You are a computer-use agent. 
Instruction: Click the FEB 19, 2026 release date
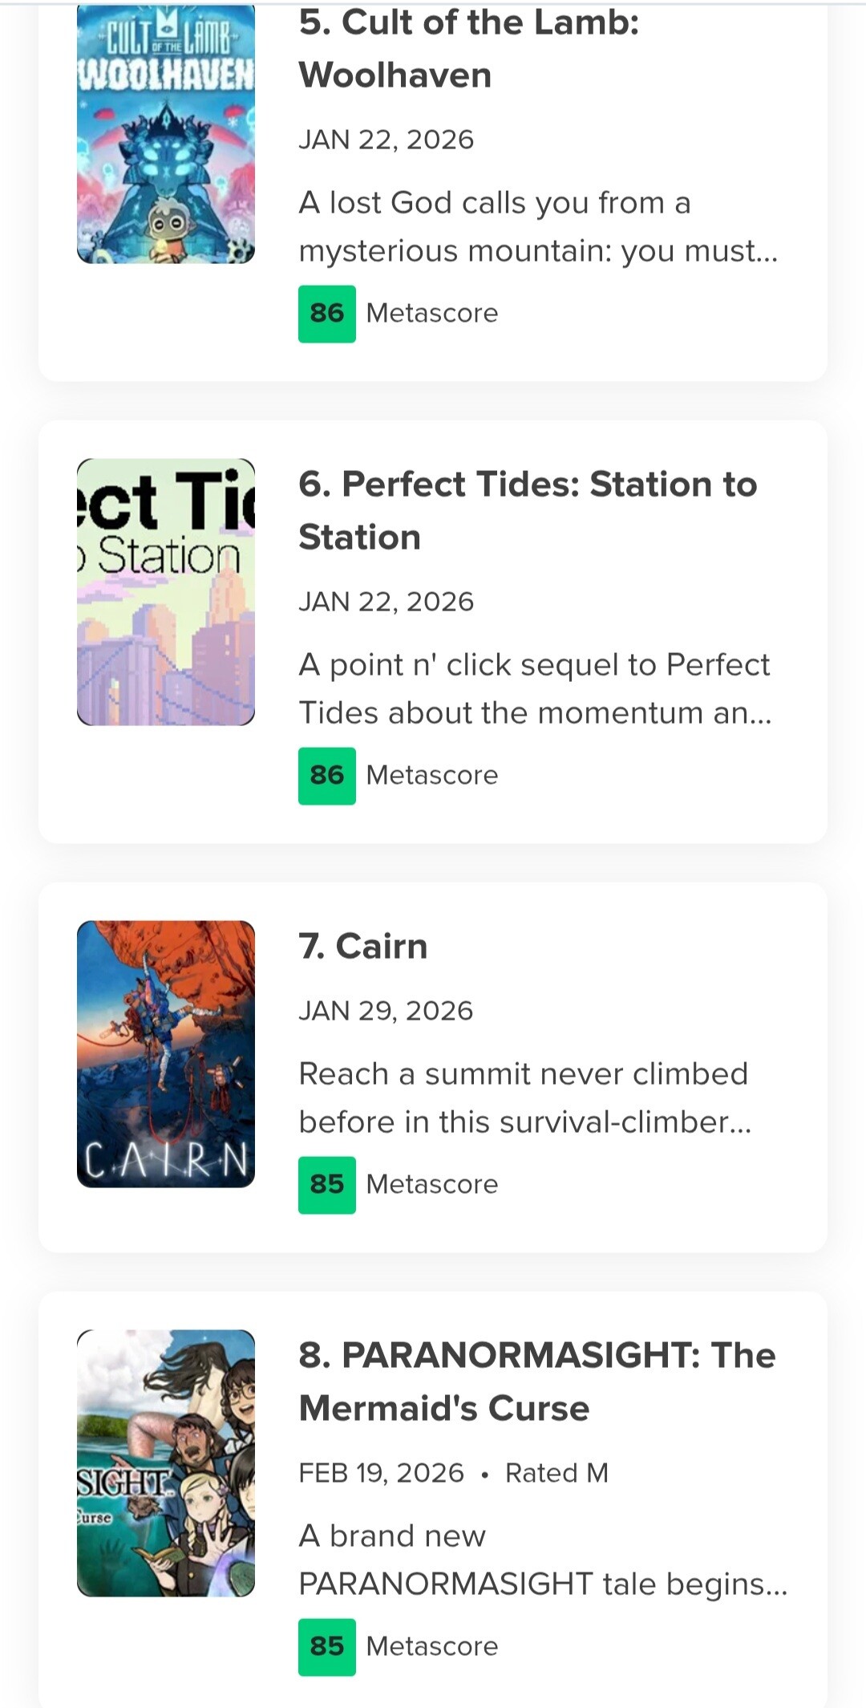[381, 1473]
